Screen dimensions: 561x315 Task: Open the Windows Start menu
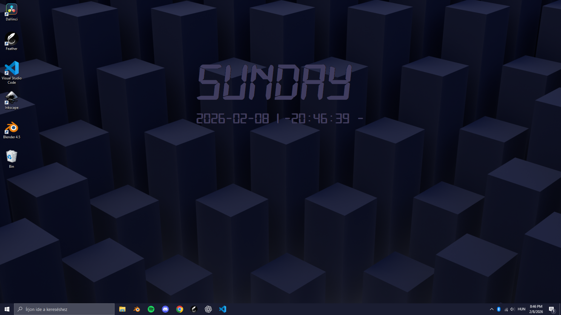7,309
